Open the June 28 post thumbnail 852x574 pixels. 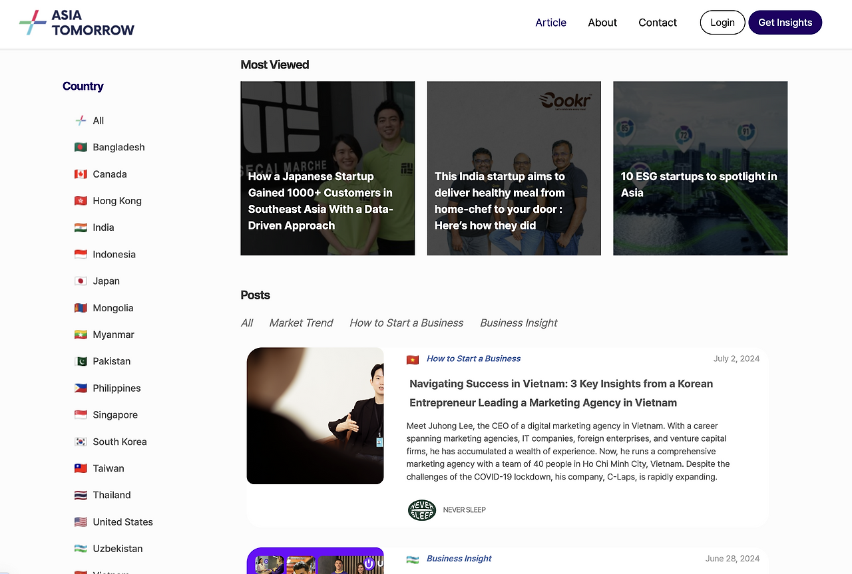point(316,561)
